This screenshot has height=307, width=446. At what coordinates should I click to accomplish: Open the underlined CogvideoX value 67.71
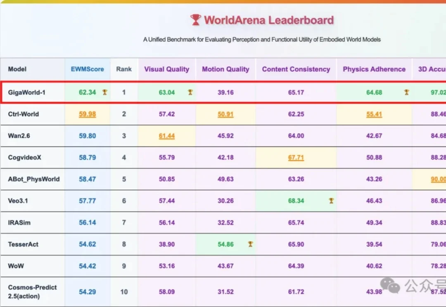(296, 158)
